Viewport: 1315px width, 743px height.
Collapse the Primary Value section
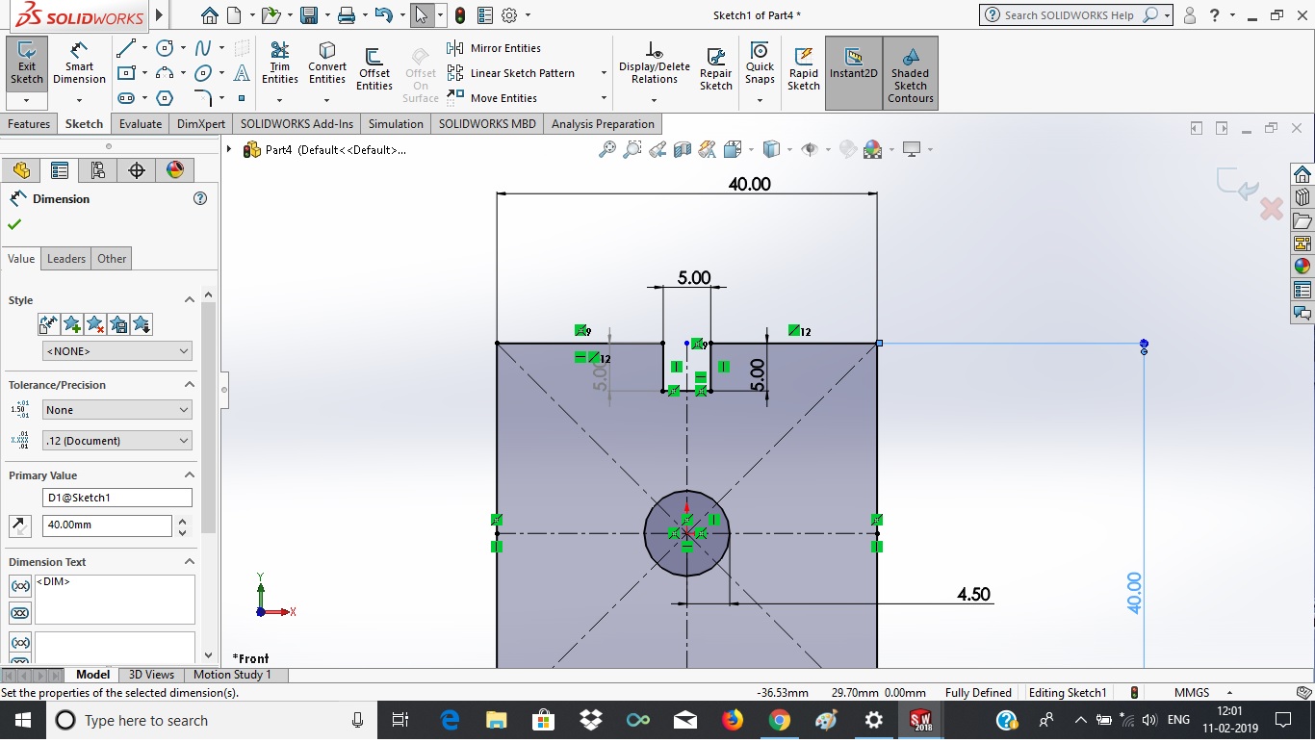tap(189, 475)
